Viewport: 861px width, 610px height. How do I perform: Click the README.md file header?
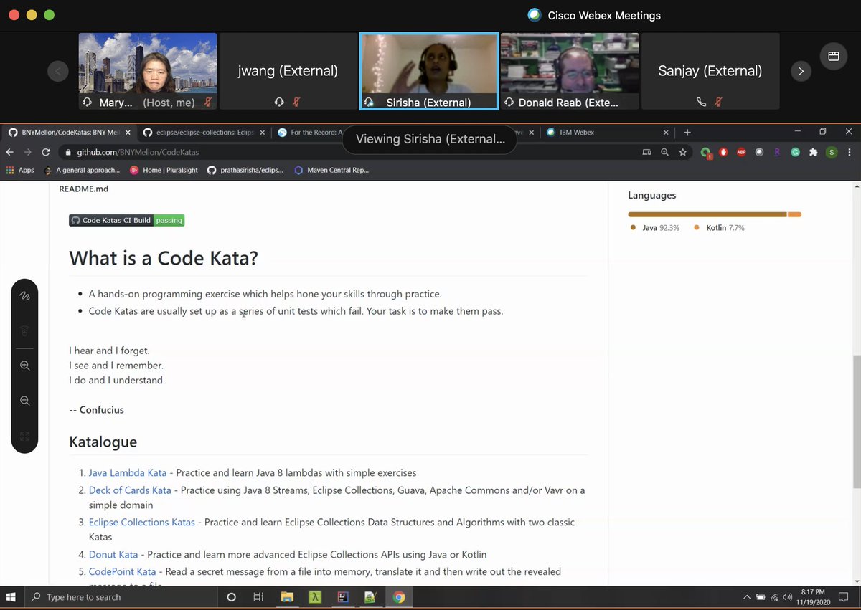83,189
